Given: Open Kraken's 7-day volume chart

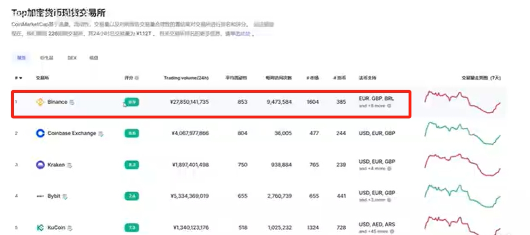Looking at the screenshot, I should click(462, 165).
